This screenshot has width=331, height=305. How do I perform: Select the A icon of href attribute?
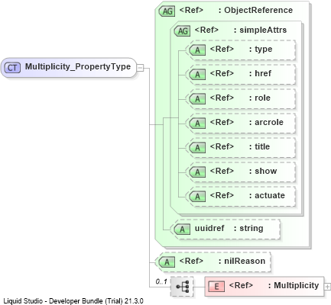(x=197, y=75)
